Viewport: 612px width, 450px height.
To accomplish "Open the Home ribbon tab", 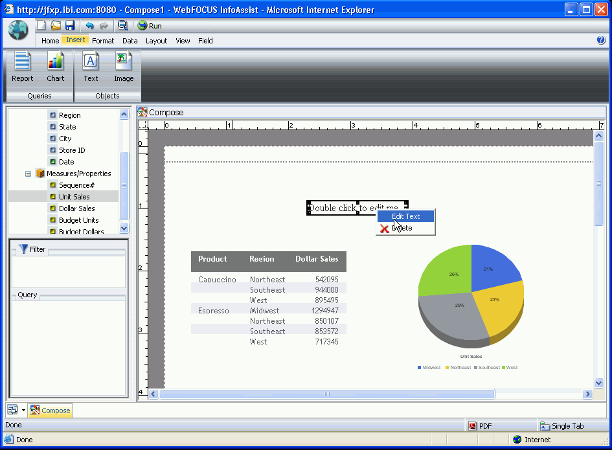I will click(x=51, y=41).
